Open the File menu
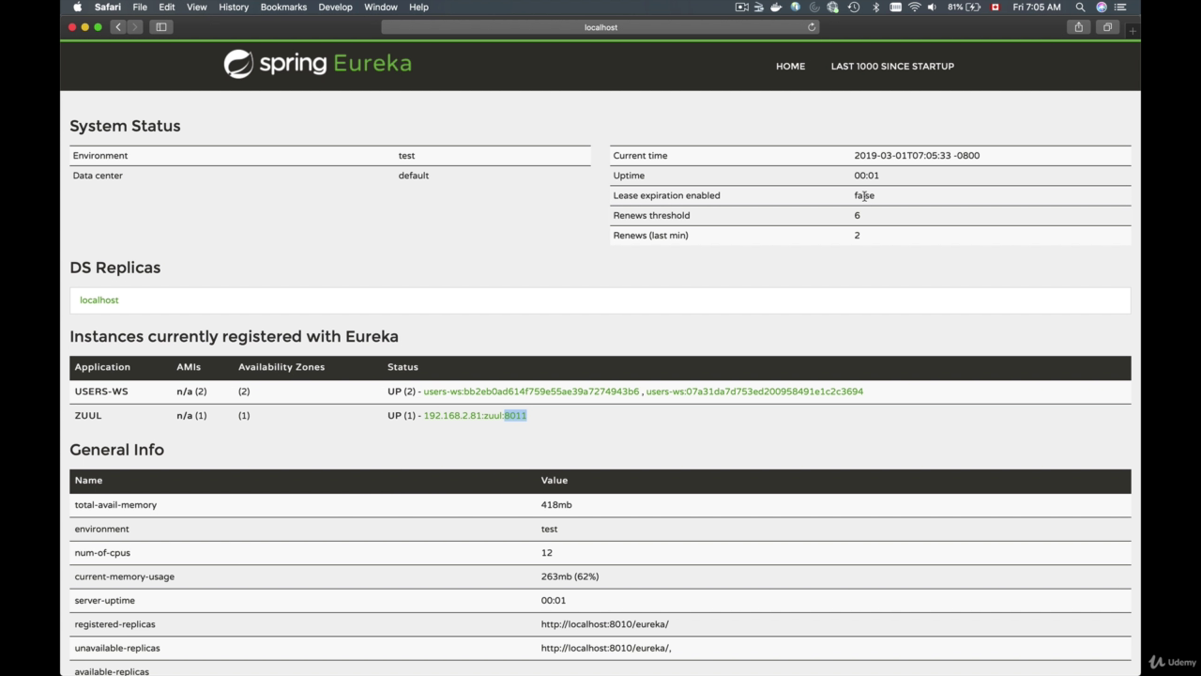Viewport: 1201px width, 676px height. [x=139, y=7]
